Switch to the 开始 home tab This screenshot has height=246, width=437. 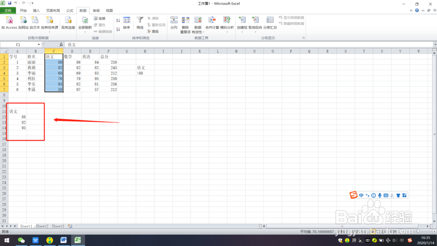click(23, 10)
